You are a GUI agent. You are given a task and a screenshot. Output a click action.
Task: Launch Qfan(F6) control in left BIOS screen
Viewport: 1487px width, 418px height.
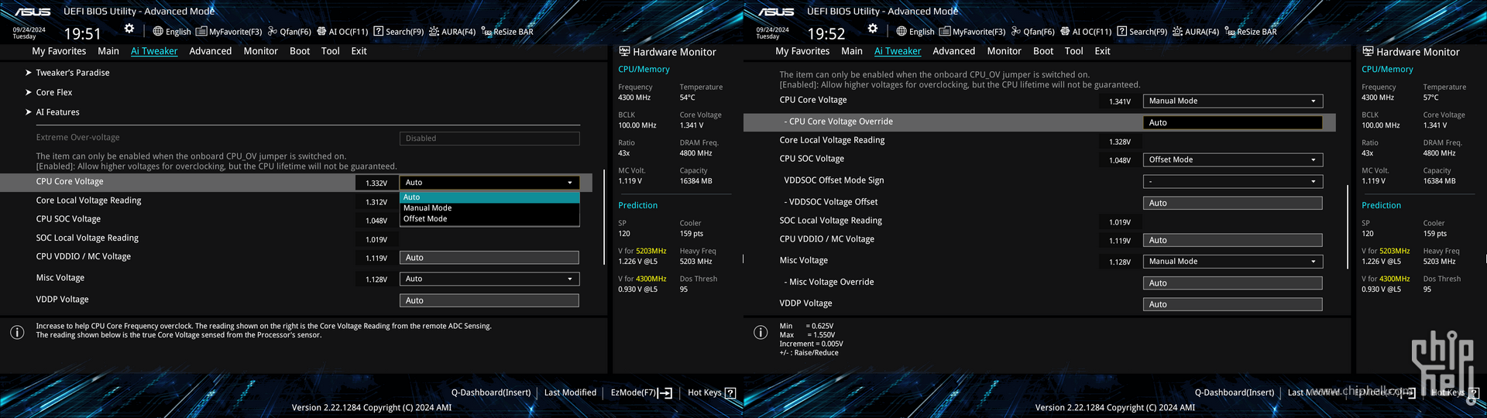point(289,32)
